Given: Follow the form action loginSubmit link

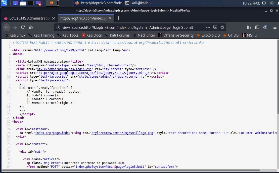Looking at the screenshot, I should coord(110,167).
